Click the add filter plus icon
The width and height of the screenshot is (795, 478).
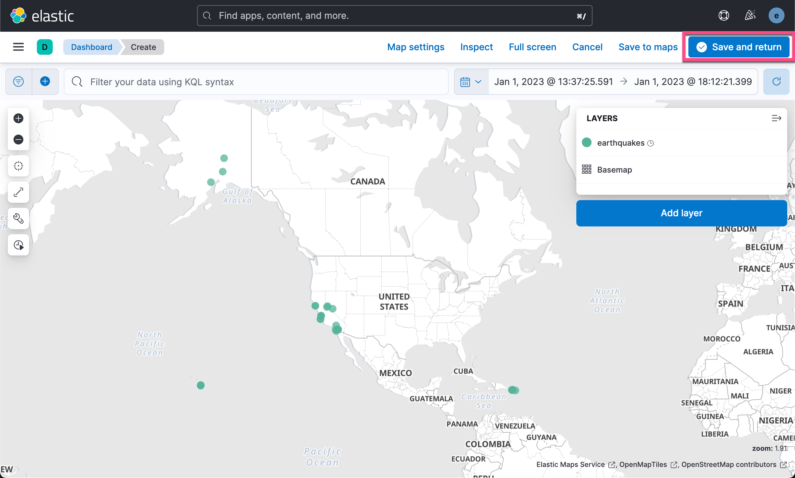click(x=45, y=81)
